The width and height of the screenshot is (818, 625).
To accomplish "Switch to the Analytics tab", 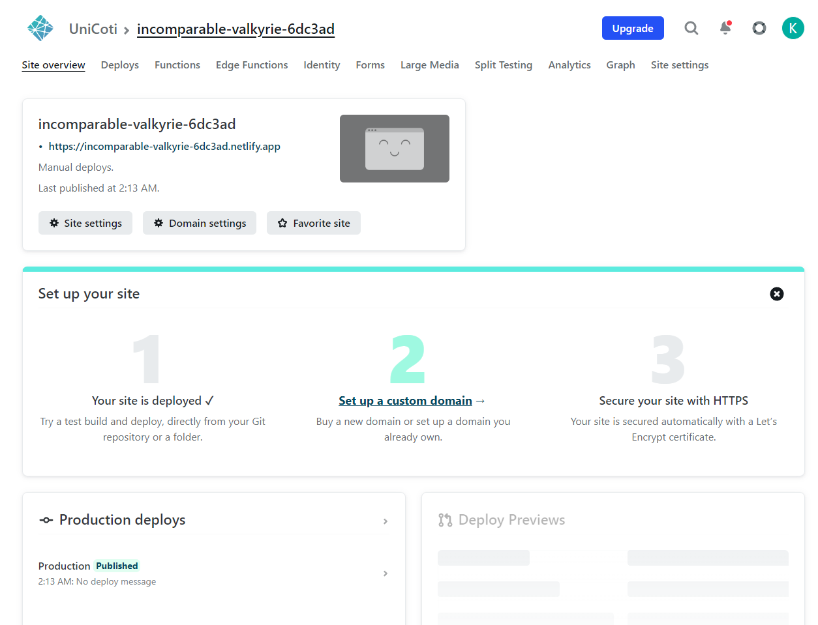I will 569,65.
